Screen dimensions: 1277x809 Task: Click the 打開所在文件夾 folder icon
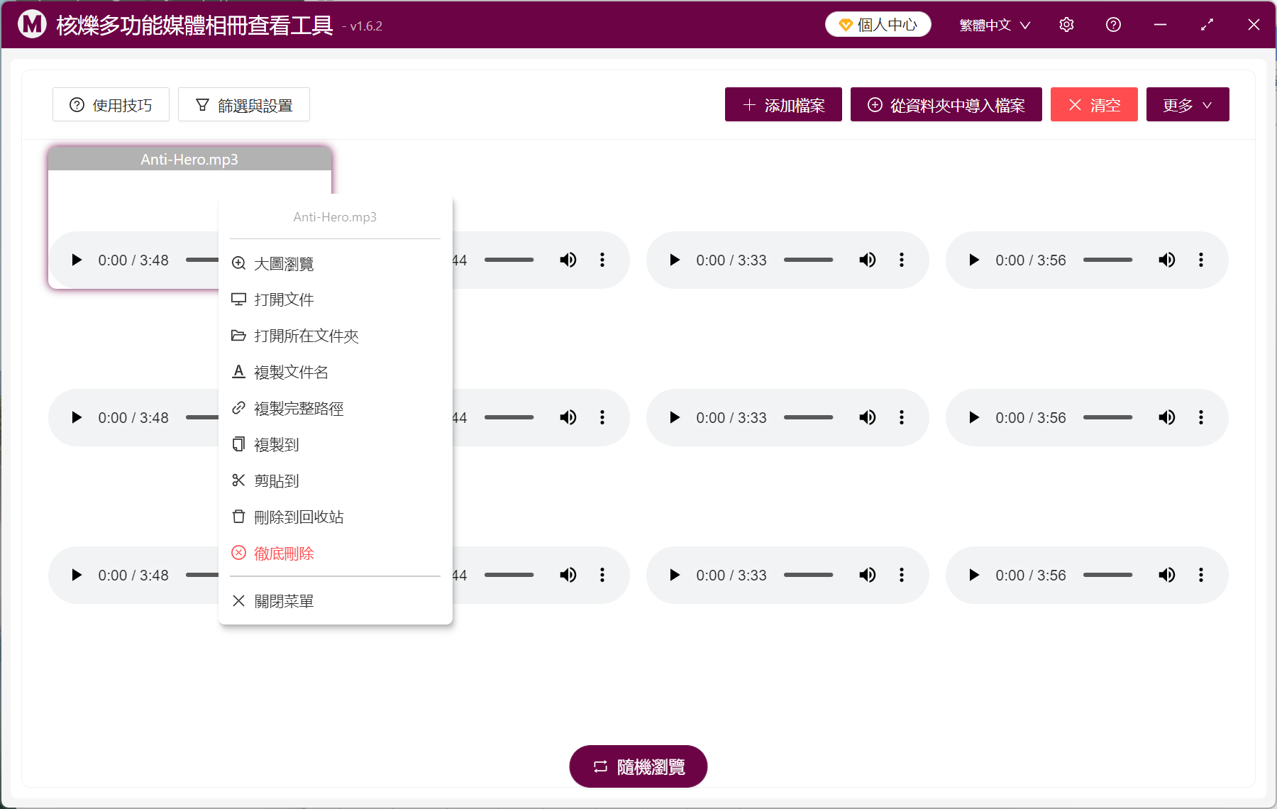(x=239, y=335)
